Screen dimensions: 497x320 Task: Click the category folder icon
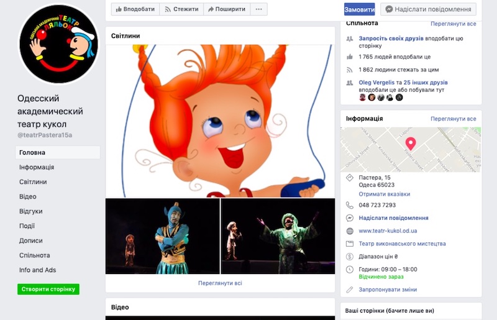(x=350, y=244)
